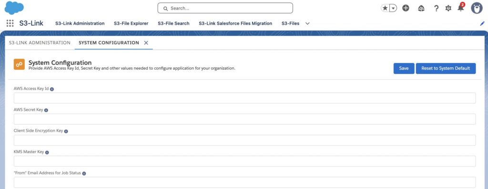Click the System Configuration heading text

tap(60, 63)
